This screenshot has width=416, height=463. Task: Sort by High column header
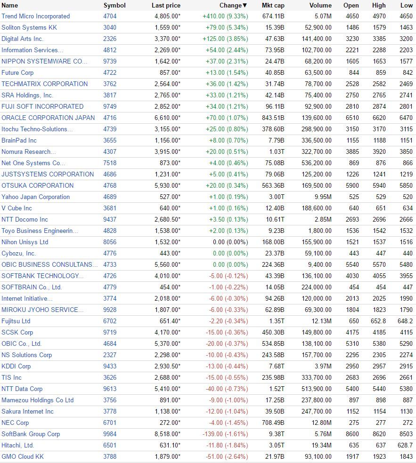pos(379,5)
